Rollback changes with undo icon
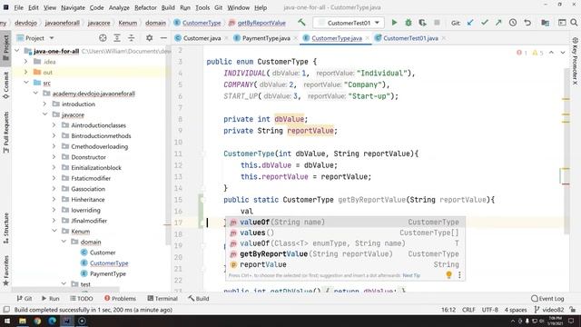The width and height of the screenshot is (581, 327). click(527, 23)
